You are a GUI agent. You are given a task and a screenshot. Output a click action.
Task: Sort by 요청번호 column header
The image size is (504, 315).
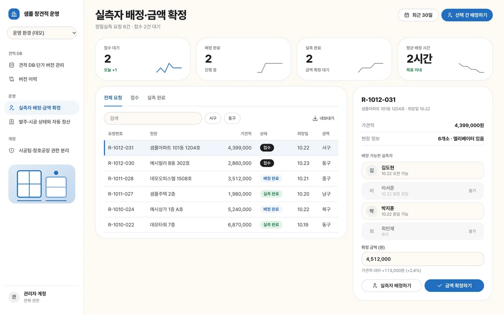pyautogui.click(x=115, y=134)
